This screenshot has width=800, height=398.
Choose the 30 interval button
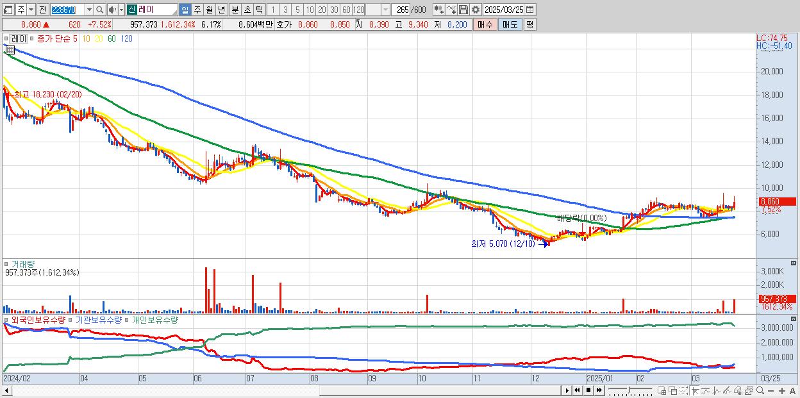click(x=334, y=10)
